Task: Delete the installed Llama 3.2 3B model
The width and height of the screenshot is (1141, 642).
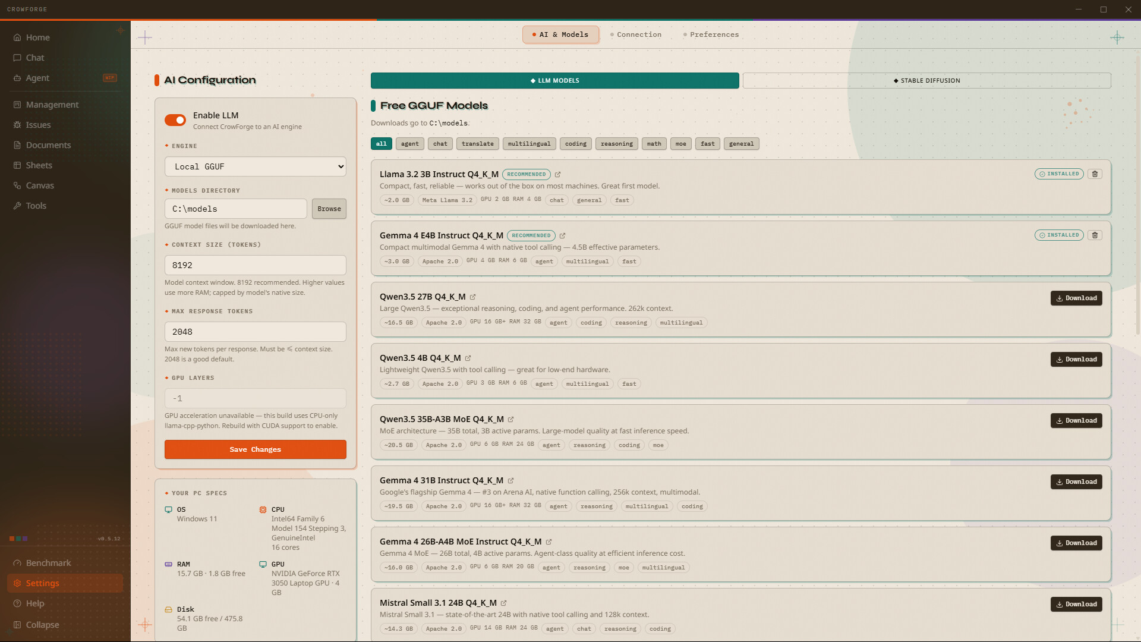Action: 1095,174
